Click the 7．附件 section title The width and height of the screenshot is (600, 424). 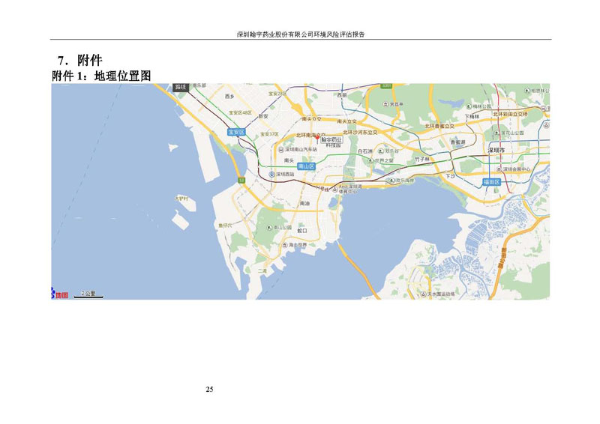coord(80,60)
